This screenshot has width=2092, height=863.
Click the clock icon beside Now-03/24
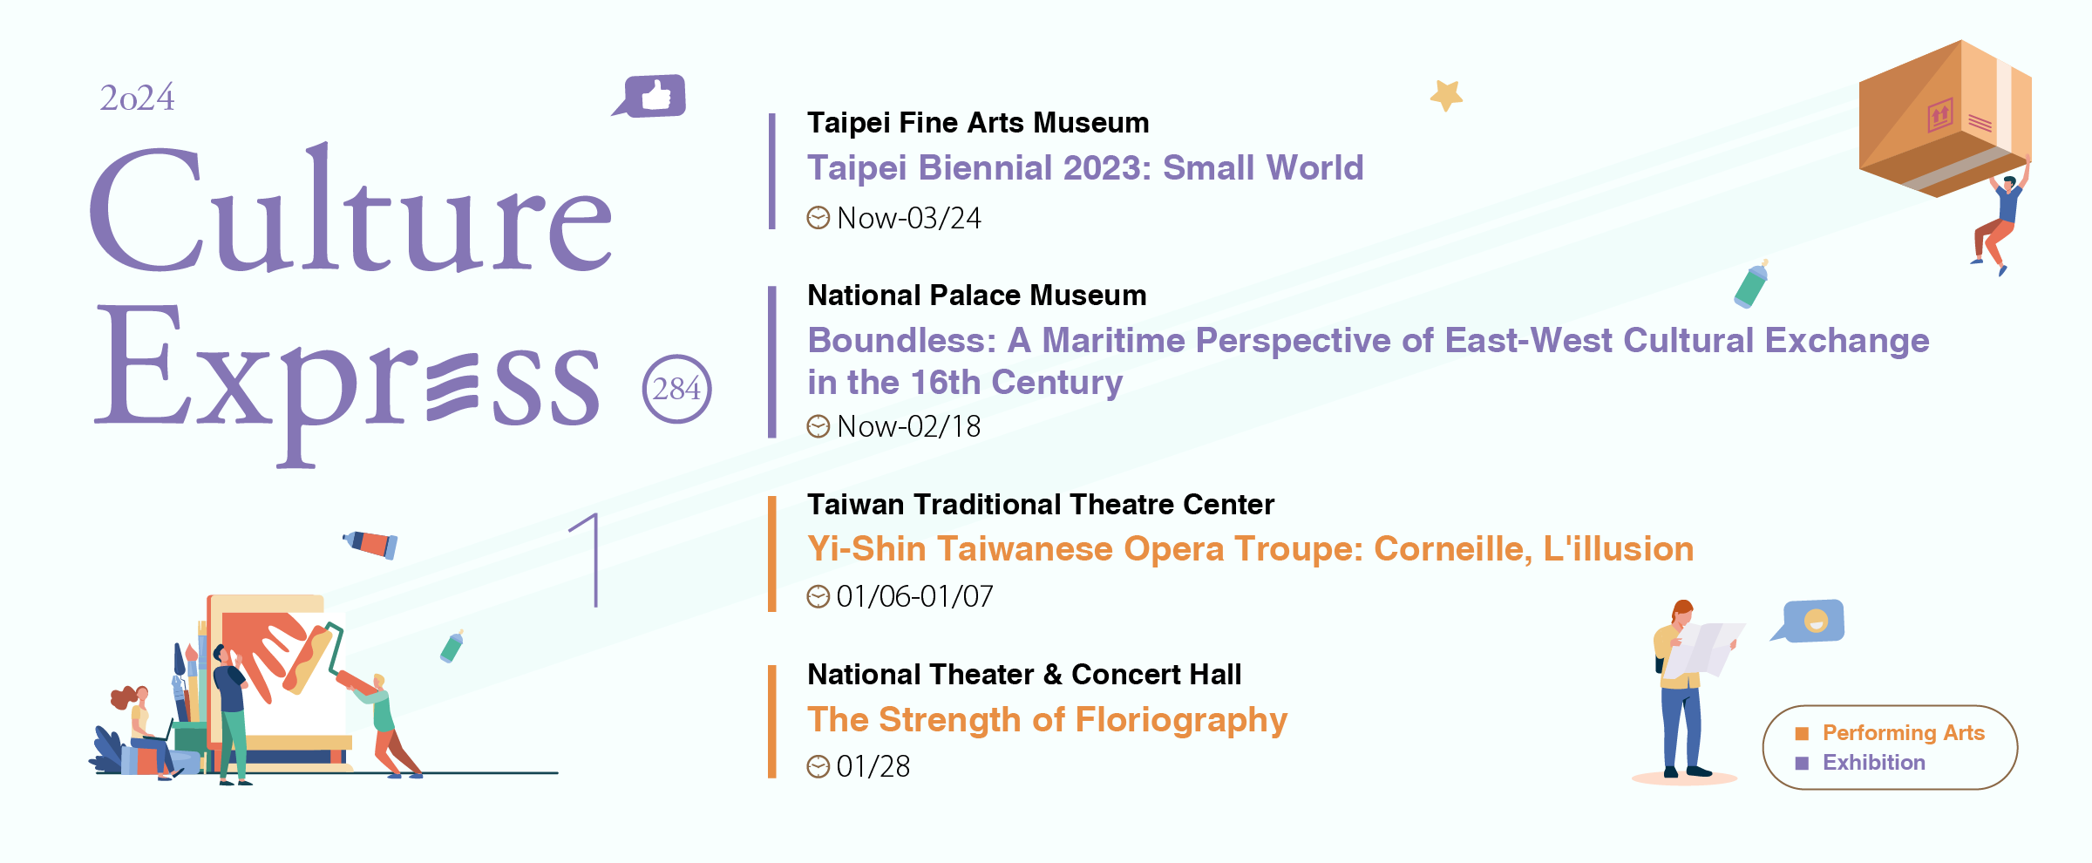tap(818, 218)
